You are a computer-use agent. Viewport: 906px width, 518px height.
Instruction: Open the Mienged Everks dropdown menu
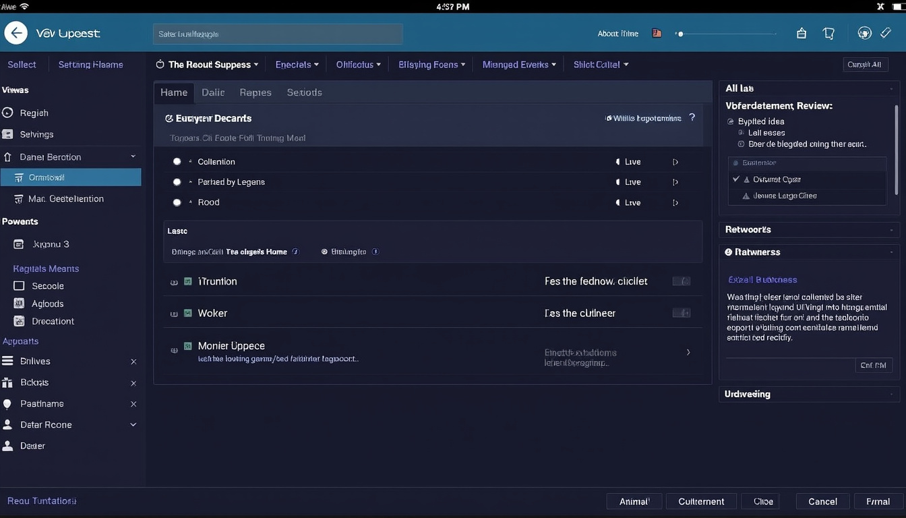519,65
